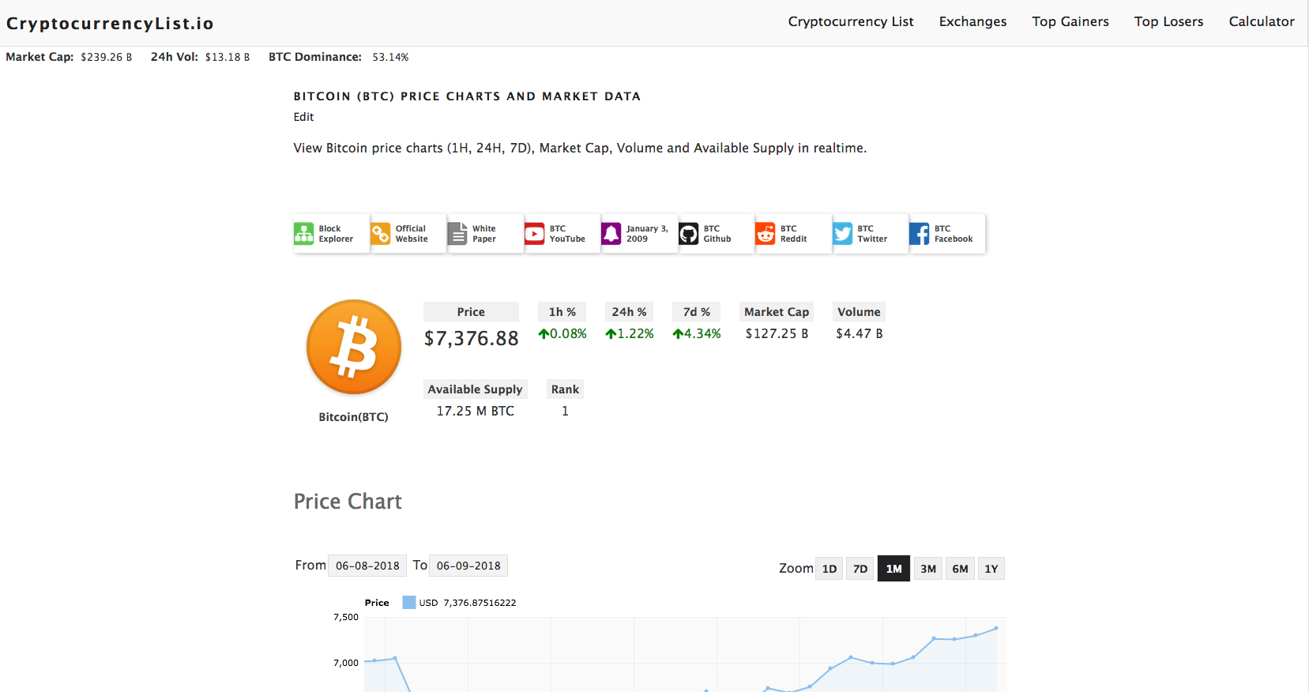Click the header Market Cap $239.26 B value

(107, 57)
